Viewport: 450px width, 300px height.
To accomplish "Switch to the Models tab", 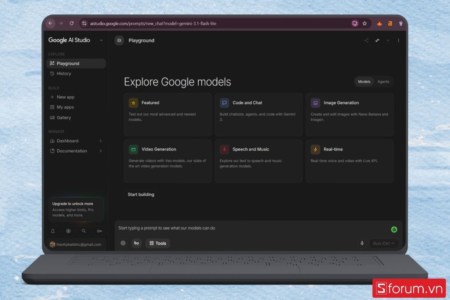I will pyautogui.click(x=364, y=82).
